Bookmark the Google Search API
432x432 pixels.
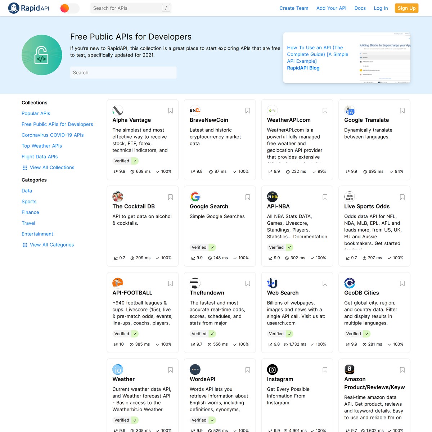point(248,197)
